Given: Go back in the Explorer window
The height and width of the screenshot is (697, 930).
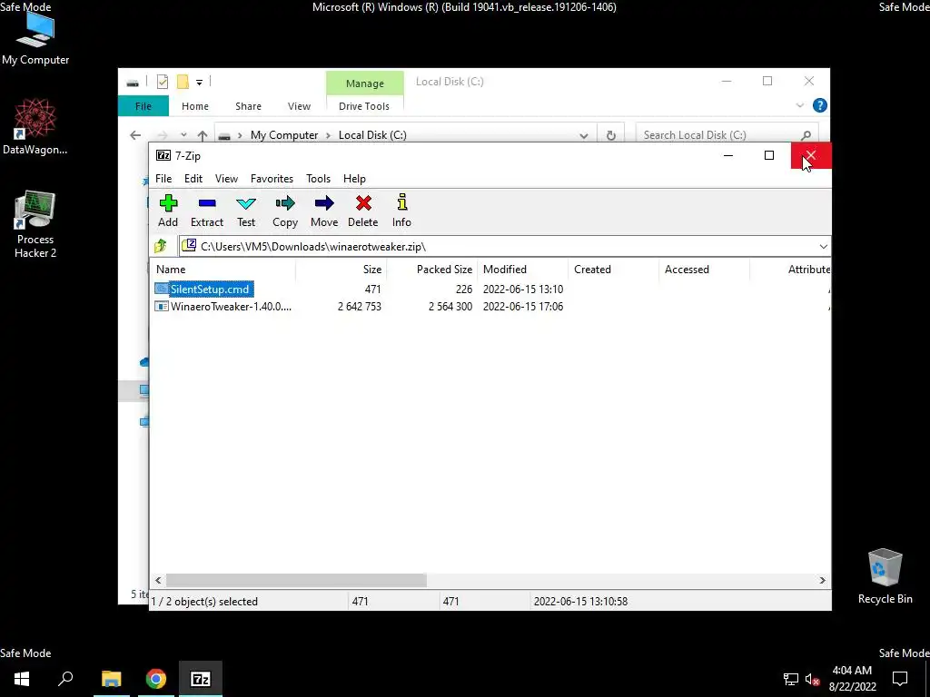Looking at the screenshot, I should pos(135,135).
